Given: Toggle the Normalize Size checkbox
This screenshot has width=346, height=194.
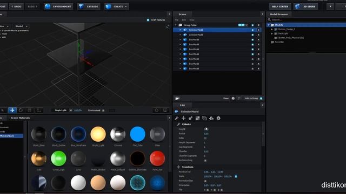Looking at the screenshot, I should point(205,181).
